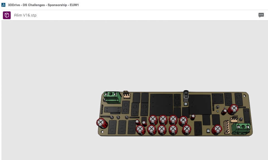Image resolution: width=268 pixels, height=160 pixels.
Task: Open the comments speech bubble icon
Action: [261, 15]
